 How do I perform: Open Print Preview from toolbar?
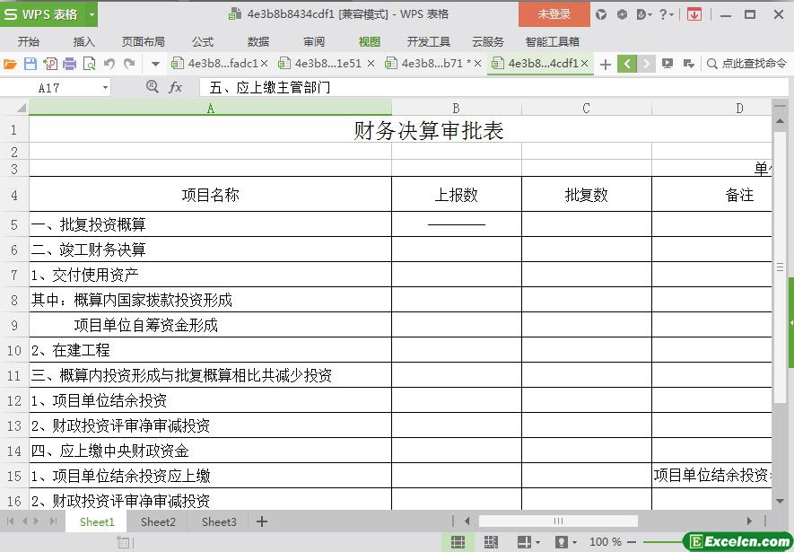point(89,64)
